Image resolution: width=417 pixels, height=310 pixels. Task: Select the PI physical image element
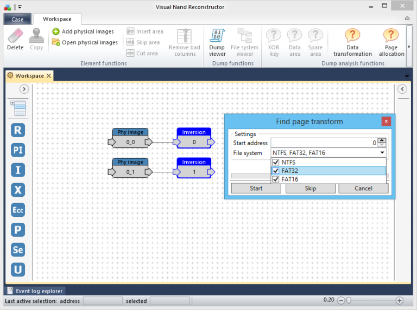18,150
